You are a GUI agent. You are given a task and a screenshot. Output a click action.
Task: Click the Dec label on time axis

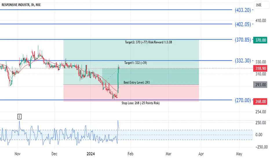point(54,154)
